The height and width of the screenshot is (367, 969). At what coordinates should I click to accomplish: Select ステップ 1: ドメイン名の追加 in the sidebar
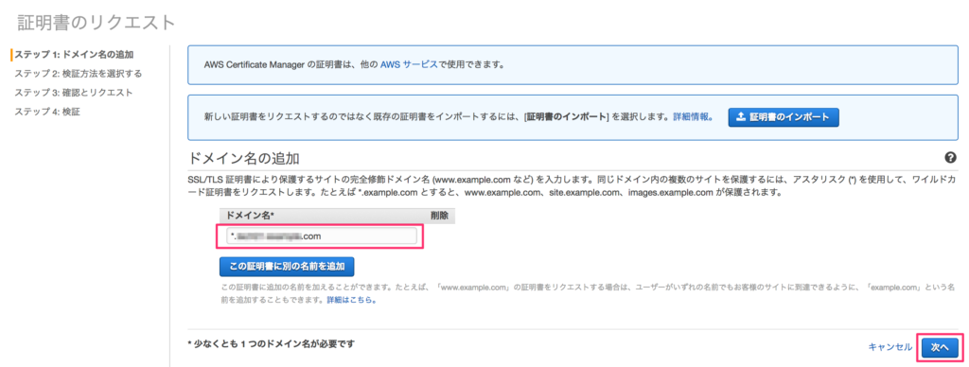point(74,54)
